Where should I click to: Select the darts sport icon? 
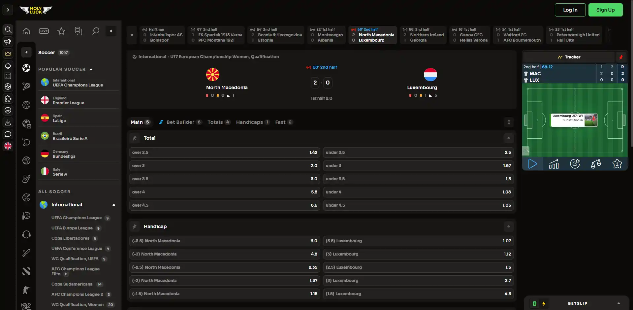tap(26, 197)
